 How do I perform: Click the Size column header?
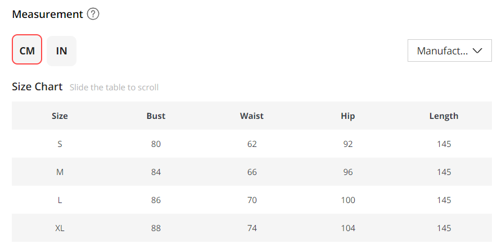(60, 116)
